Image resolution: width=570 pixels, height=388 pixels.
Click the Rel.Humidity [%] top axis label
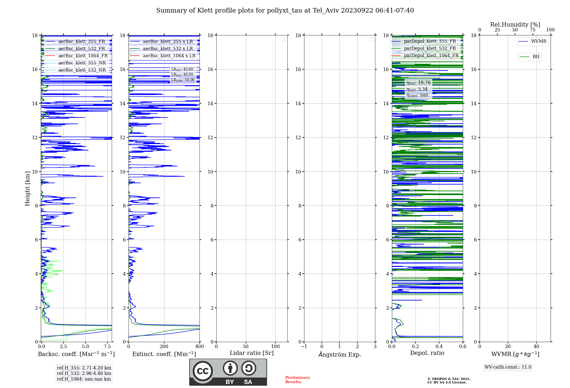[515, 25]
